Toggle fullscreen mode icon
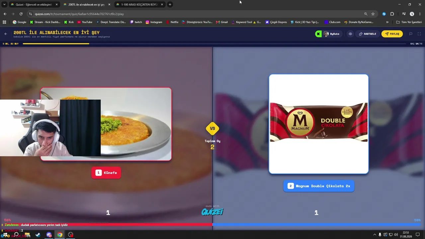 (x=419, y=34)
